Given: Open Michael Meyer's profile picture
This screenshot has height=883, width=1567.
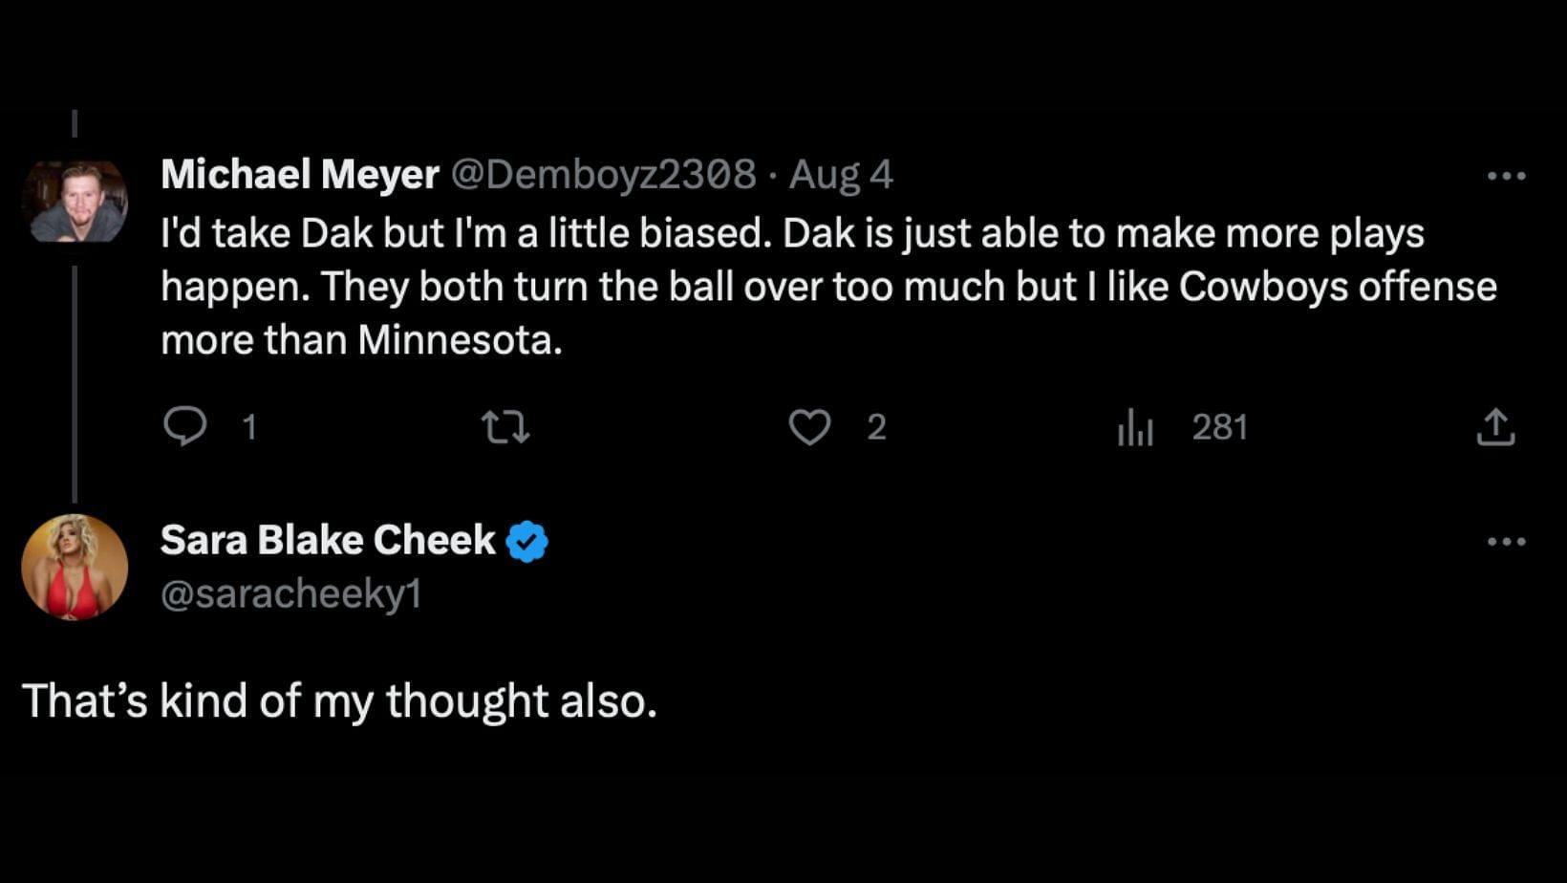Looking at the screenshot, I should point(75,202).
